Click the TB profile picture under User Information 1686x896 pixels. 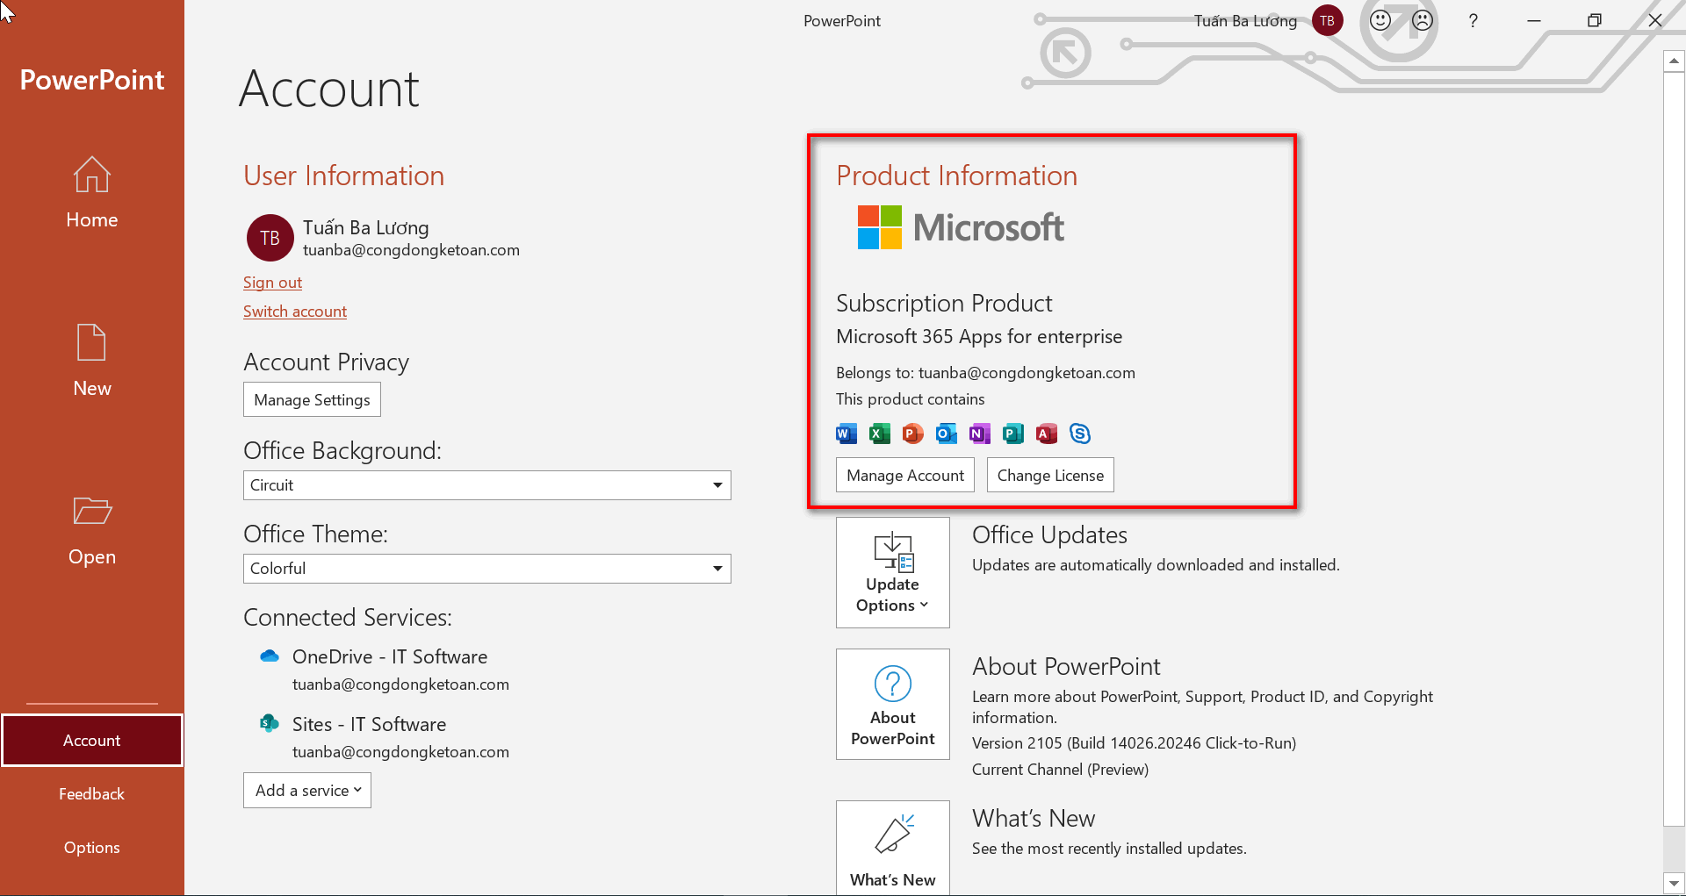click(x=270, y=238)
